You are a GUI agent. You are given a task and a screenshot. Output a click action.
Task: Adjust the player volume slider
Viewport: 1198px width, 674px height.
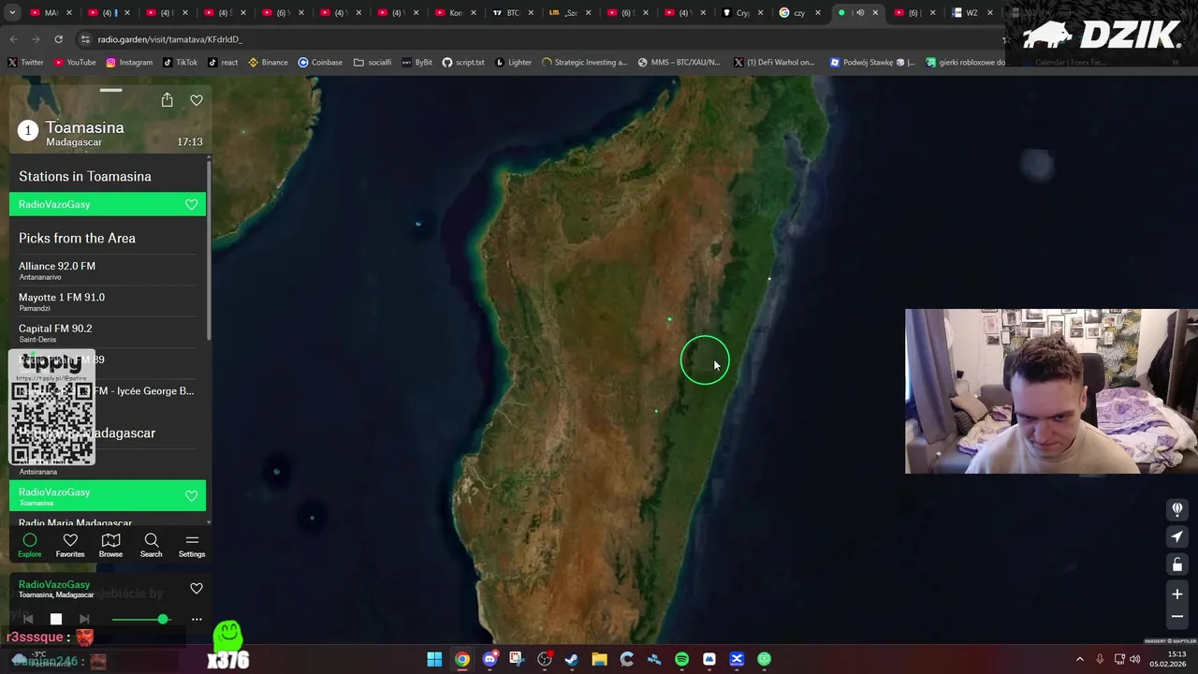click(x=140, y=620)
